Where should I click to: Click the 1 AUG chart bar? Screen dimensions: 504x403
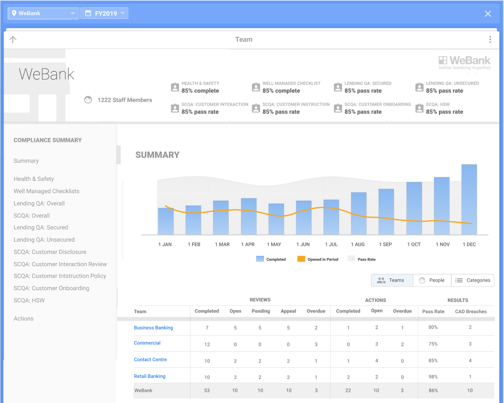point(359,214)
